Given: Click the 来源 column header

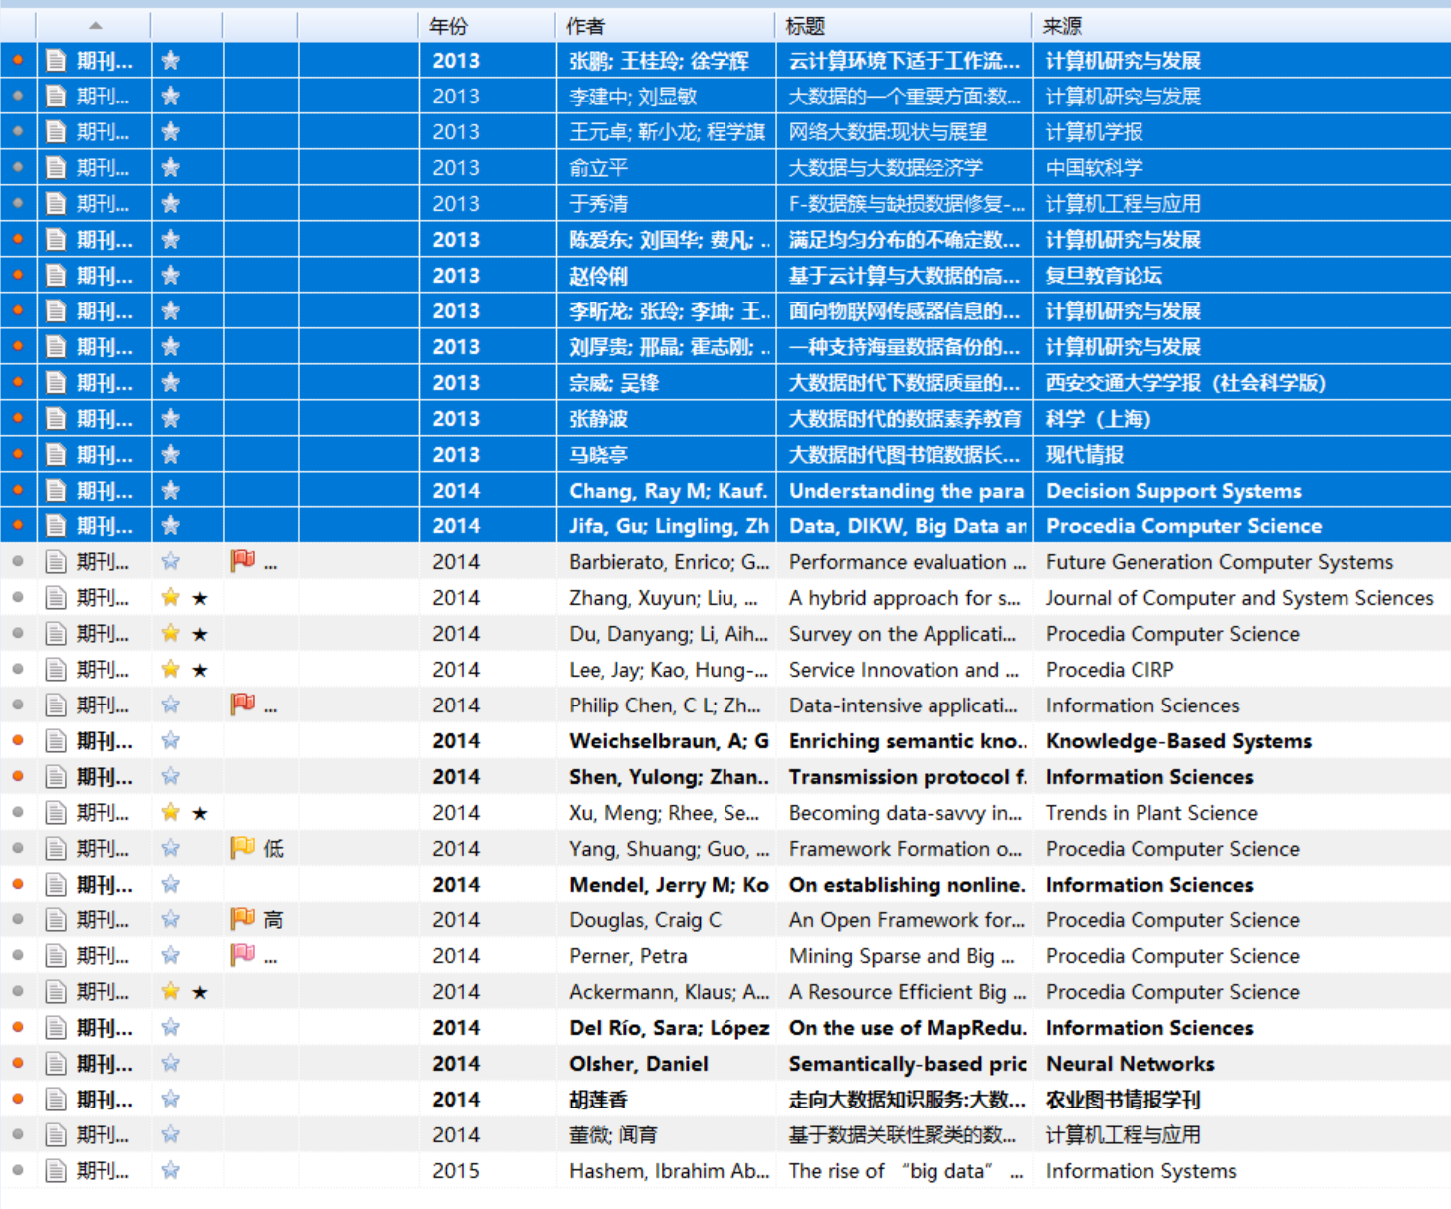Looking at the screenshot, I should [1062, 26].
